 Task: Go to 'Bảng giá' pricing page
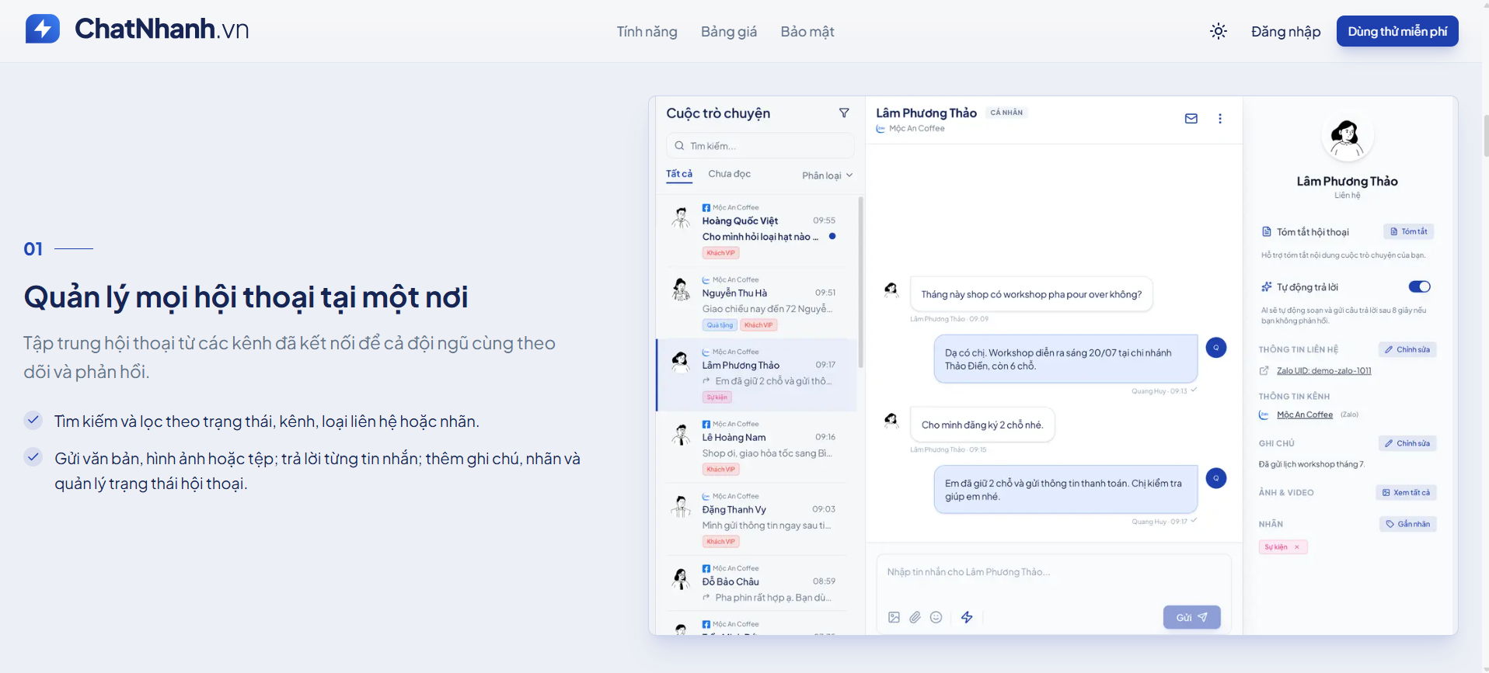pos(729,32)
